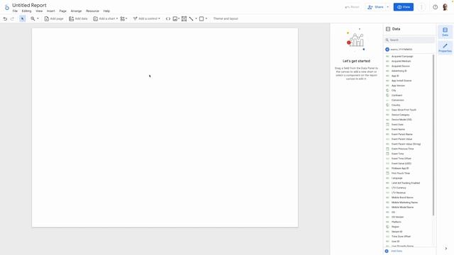This screenshot has width=454, height=255.
Task: Undo the last action
Action: (5, 19)
